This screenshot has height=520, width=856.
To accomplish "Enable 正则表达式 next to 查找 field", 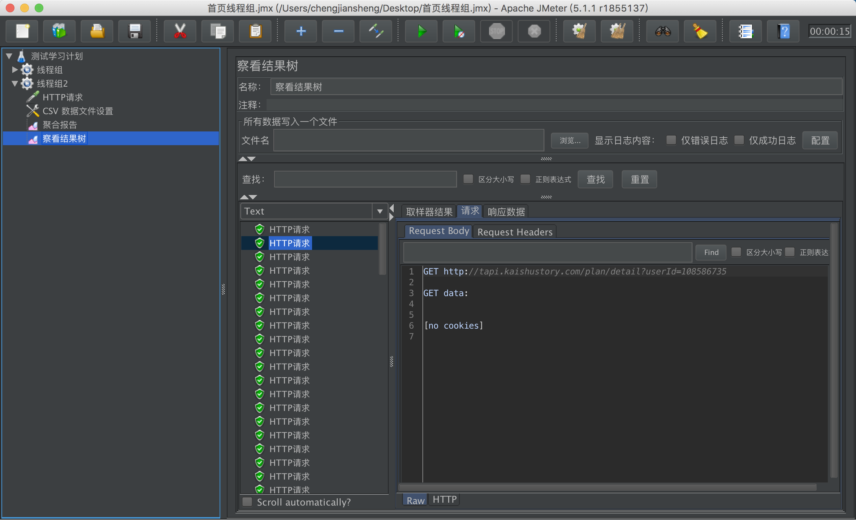I will pos(525,179).
